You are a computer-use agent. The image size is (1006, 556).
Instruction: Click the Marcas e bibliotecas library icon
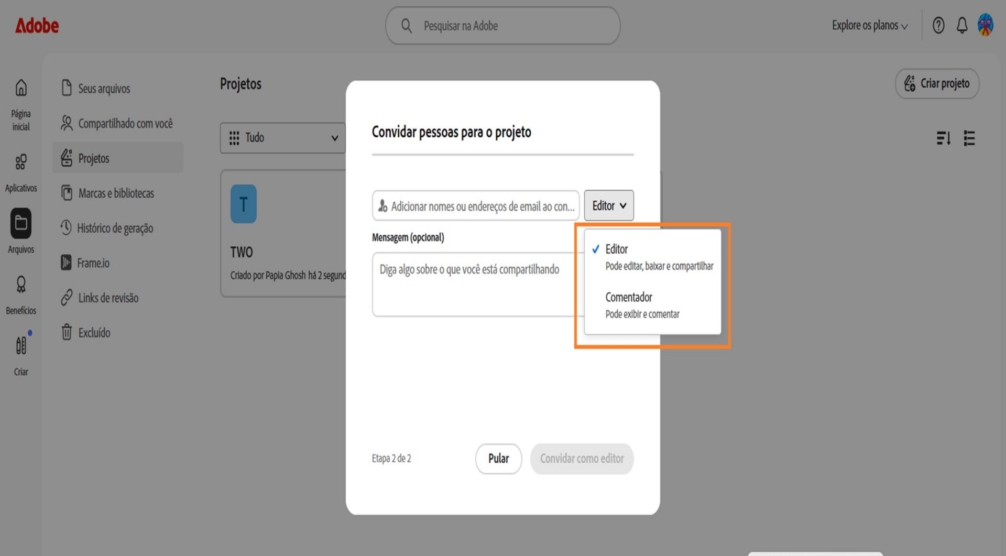pyautogui.click(x=67, y=192)
